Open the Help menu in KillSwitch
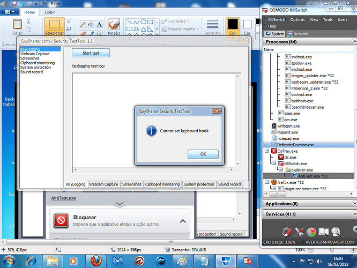 [x=272, y=26]
